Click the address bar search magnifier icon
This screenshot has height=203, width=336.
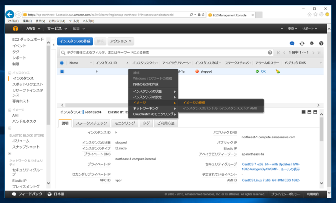(191, 15)
